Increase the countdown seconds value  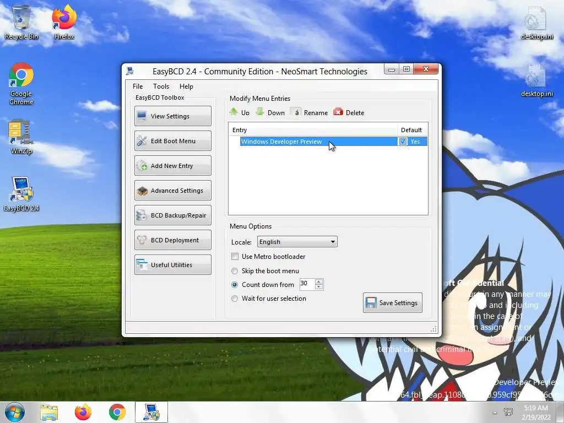pyautogui.click(x=319, y=281)
